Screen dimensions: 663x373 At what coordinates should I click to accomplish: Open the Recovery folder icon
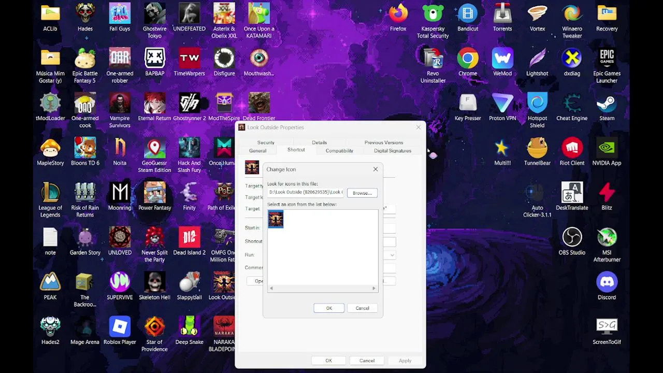click(607, 18)
